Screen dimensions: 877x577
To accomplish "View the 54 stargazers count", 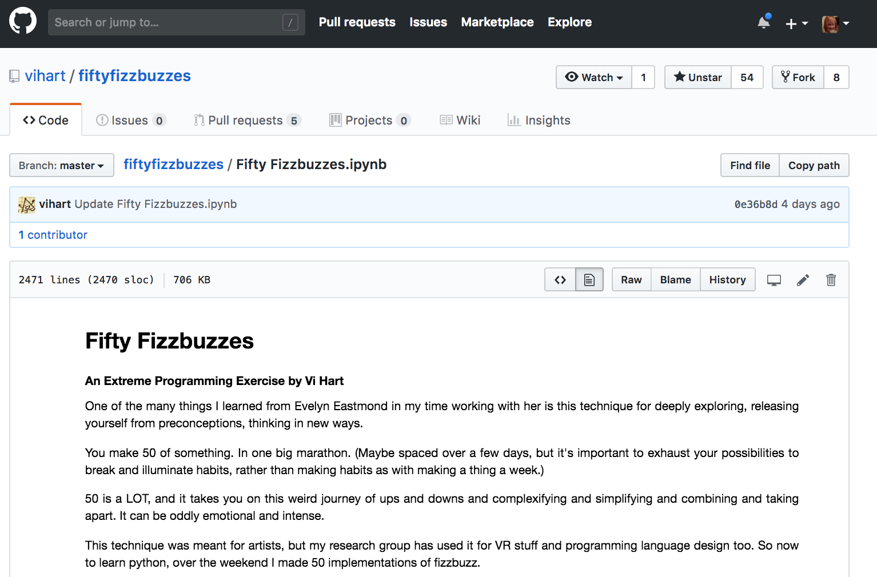I will tap(747, 77).
